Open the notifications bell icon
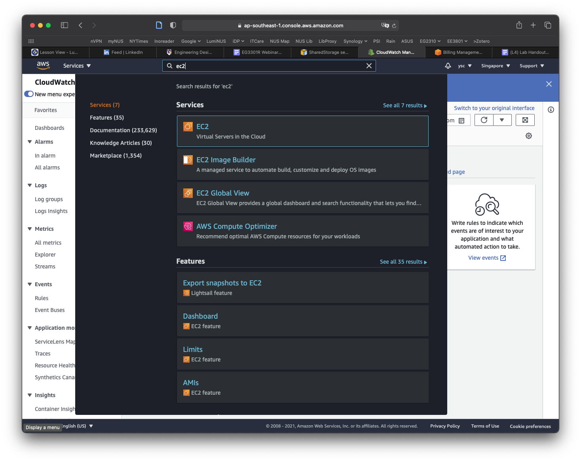Image resolution: width=581 pixels, height=462 pixels. click(448, 66)
